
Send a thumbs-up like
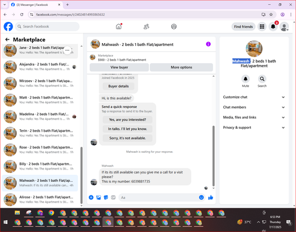(x=211, y=197)
